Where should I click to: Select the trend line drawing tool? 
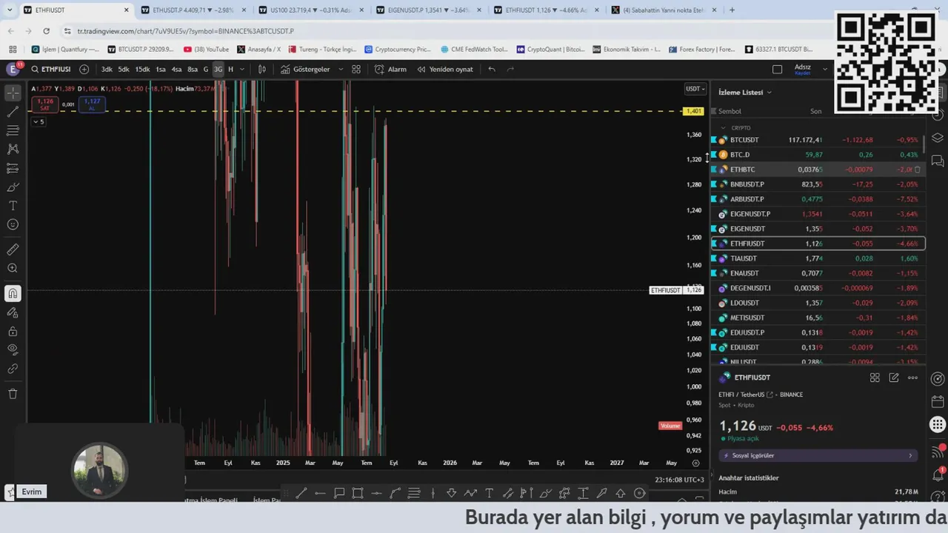tap(13, 112)
